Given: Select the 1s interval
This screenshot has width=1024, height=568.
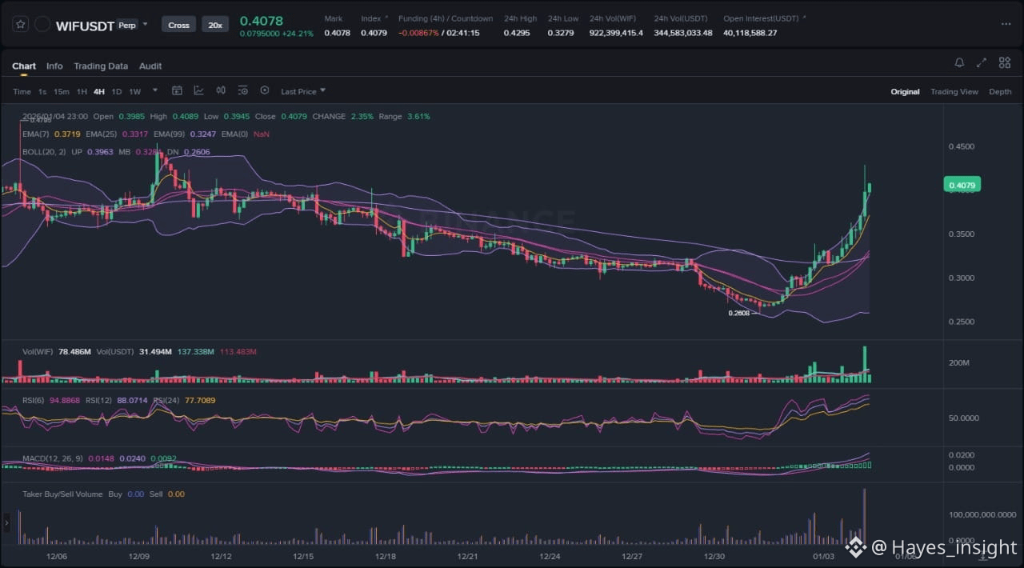Looking at the screenshot, I should [42, 91].
